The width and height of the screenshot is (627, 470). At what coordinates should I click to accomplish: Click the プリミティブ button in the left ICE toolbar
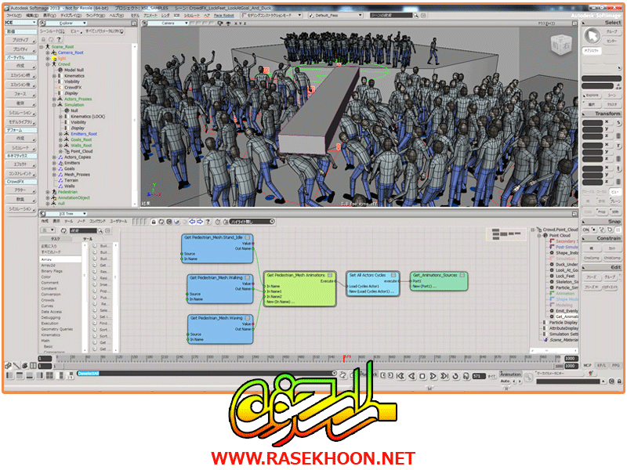click(x=20, y=40)
